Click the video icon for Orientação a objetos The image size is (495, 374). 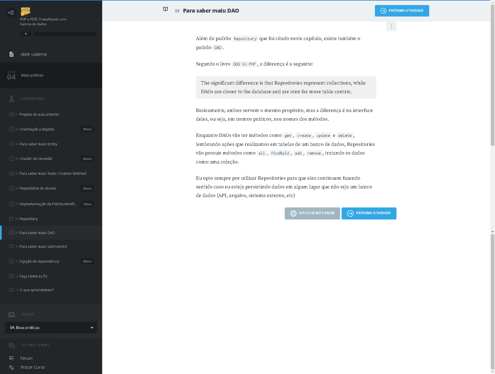[11, 129]
